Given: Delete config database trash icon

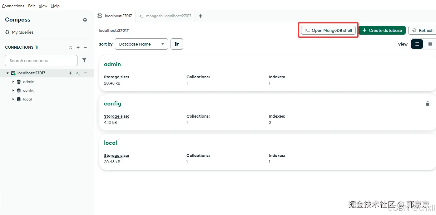Looking at the screenshot, I should tap(428, 104).
